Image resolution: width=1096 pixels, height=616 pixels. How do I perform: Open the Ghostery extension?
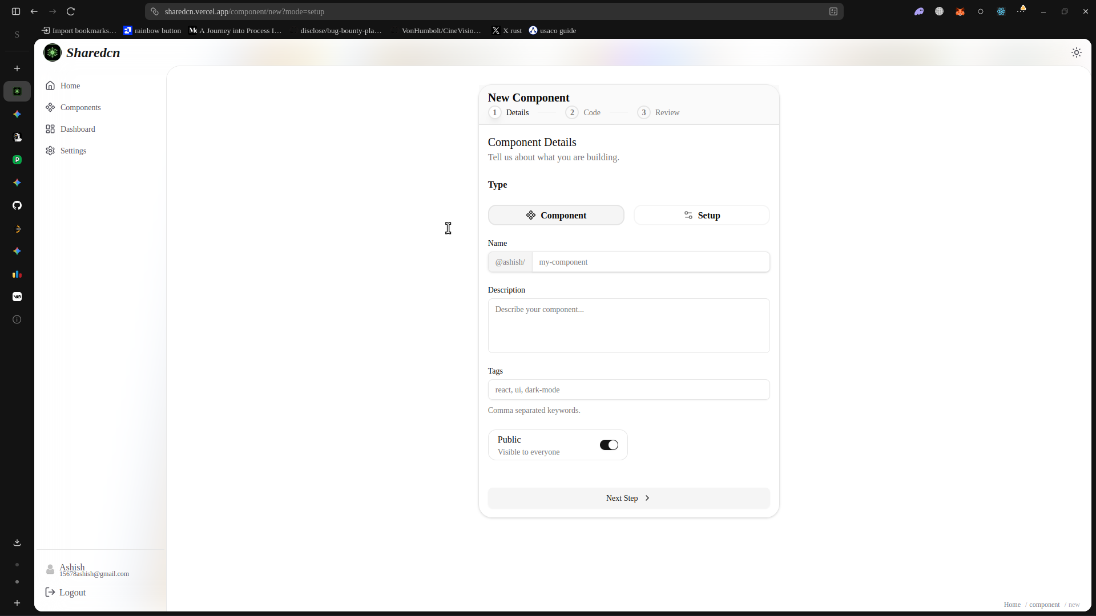[919, 11]
